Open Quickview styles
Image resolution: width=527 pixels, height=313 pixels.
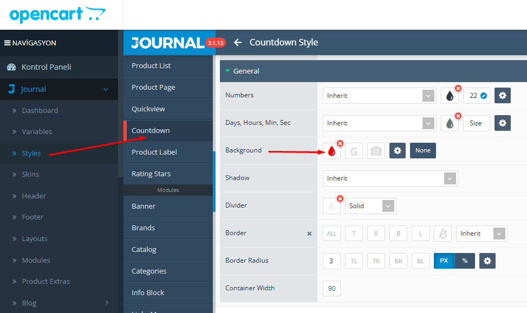(x=168, y=109)
